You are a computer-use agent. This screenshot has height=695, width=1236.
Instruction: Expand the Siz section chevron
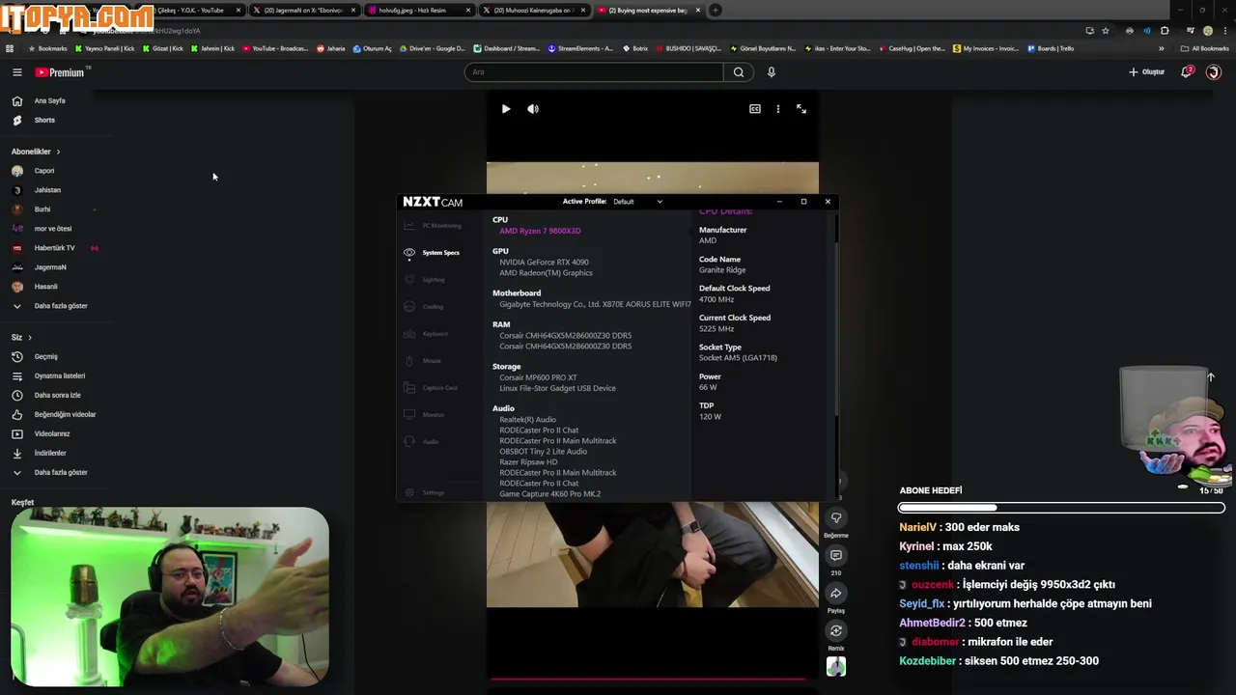pyautogui.click(x=30, y=338)
